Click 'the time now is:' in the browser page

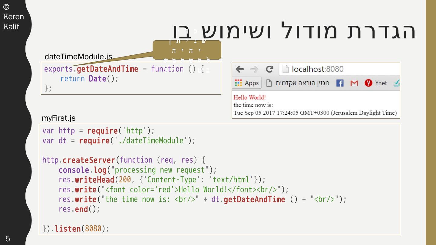(x=253, y=105)
